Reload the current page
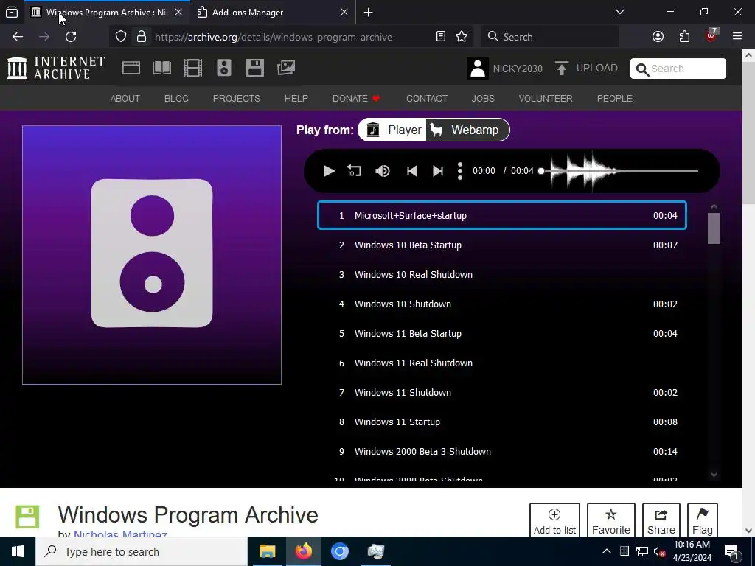 tap(71, 37)
